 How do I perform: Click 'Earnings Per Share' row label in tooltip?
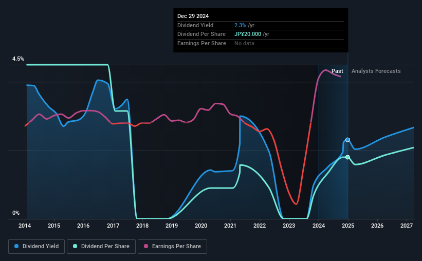point(201,43)
